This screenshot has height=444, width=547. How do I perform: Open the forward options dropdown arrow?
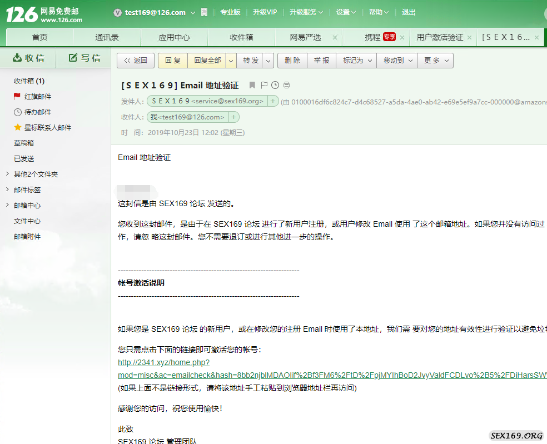268,61
